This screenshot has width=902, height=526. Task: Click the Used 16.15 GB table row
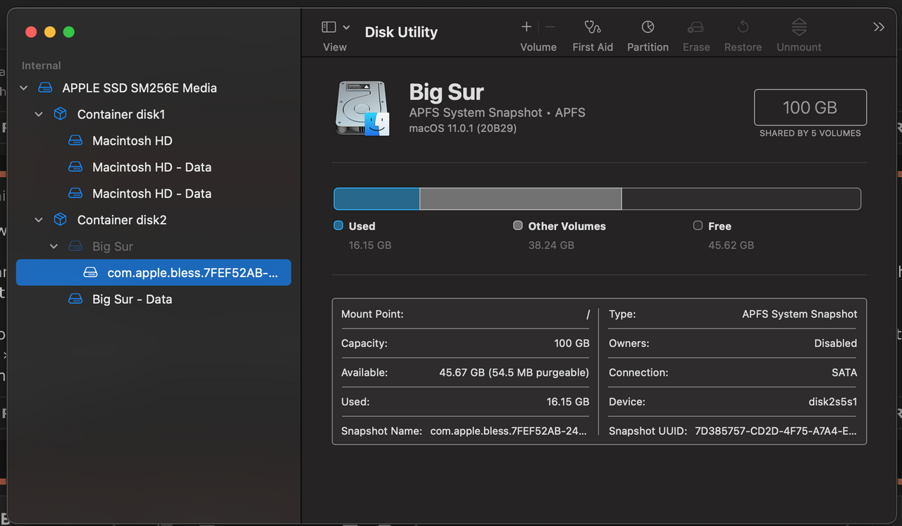(465, 402)
